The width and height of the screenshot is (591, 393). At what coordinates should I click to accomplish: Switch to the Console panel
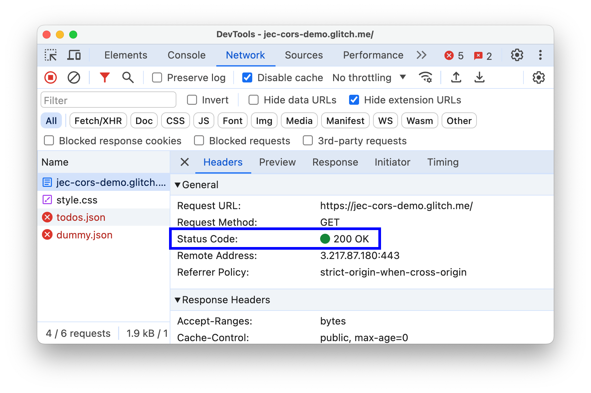[186, 55]
